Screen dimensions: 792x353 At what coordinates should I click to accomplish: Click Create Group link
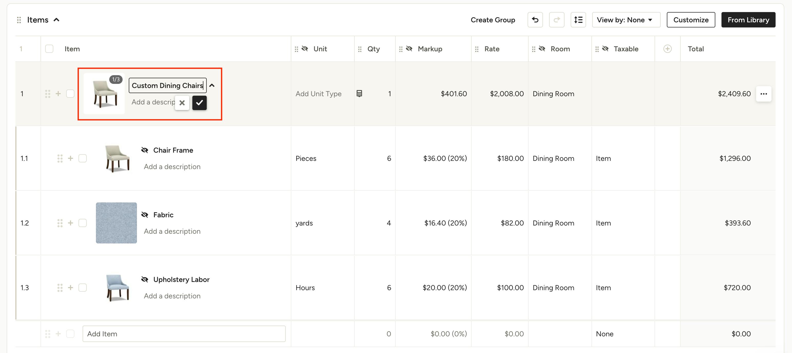coord(492,20)
